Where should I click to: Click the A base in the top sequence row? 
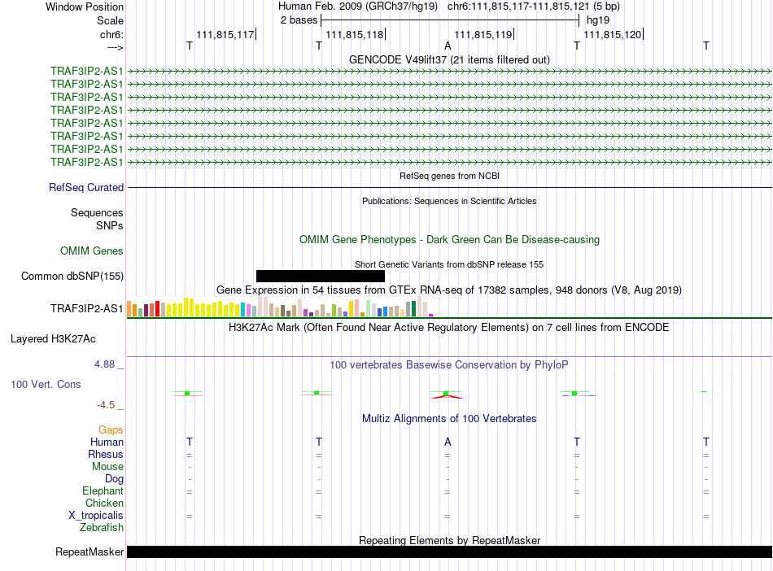pyautogui.click(x=448, y=46)
